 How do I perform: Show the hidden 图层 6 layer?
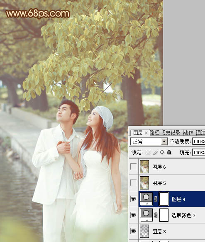[x=133, y=167]
